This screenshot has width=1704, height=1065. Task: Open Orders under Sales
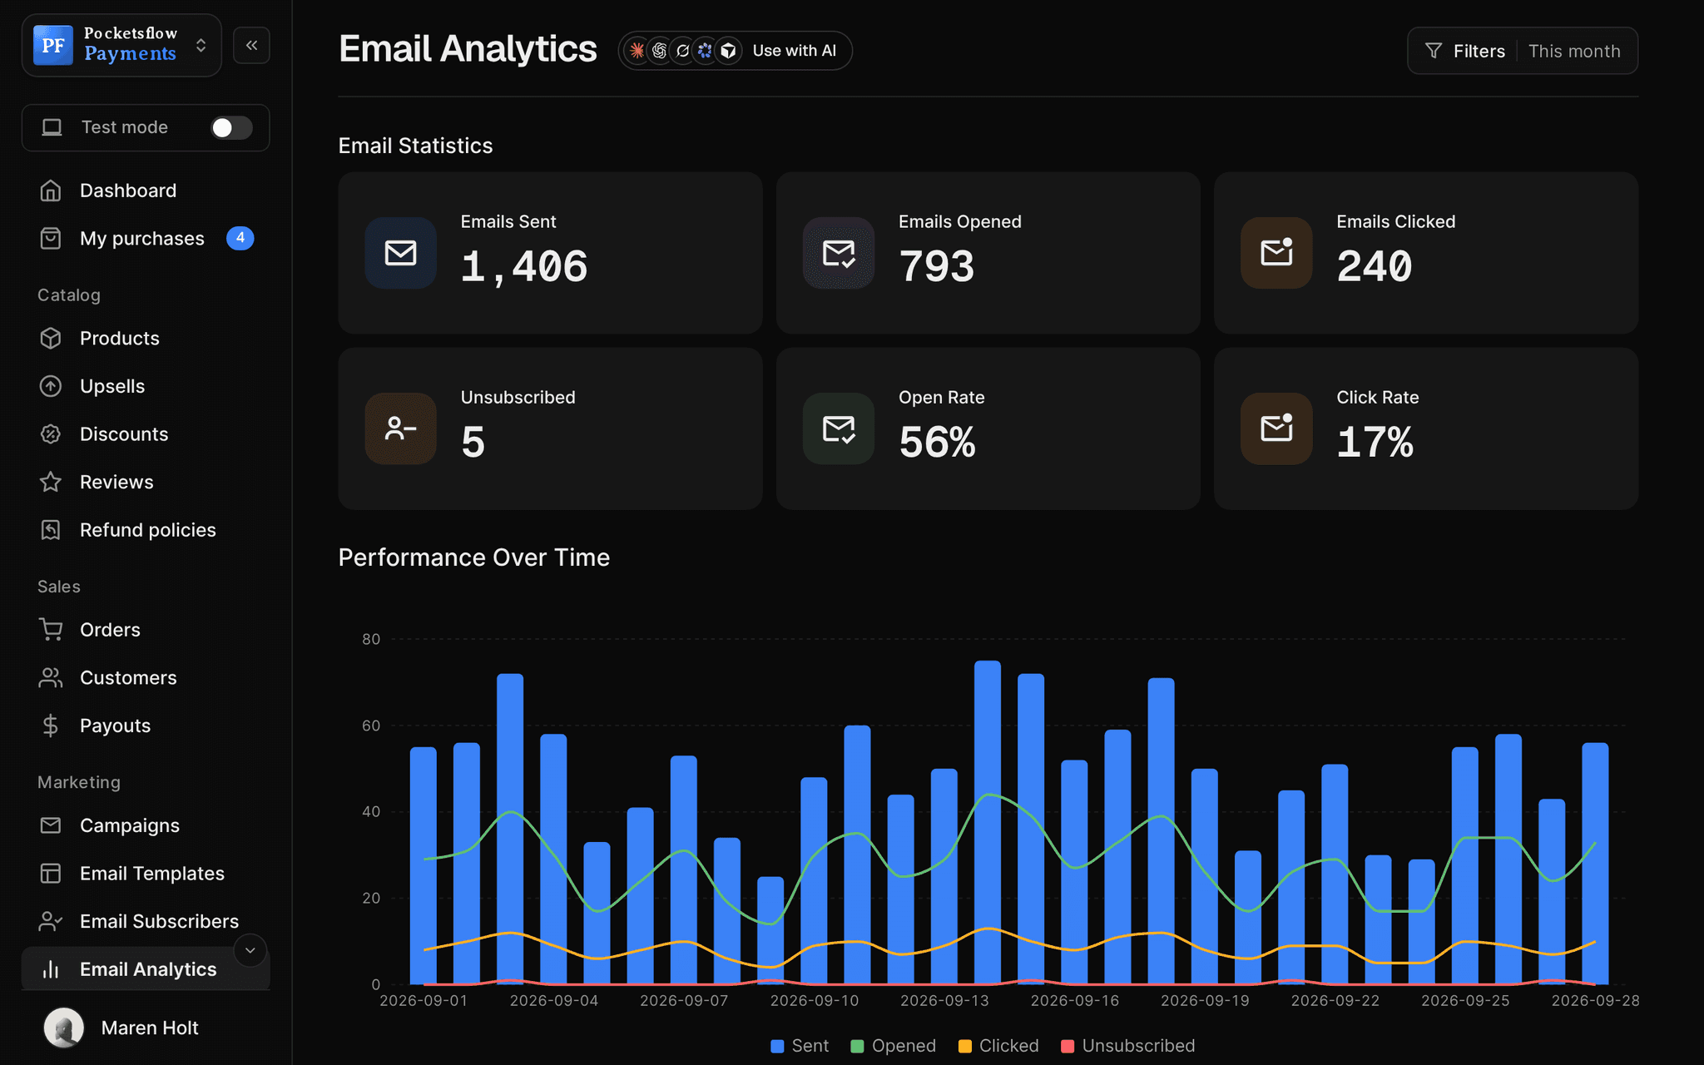coord(146,630)
